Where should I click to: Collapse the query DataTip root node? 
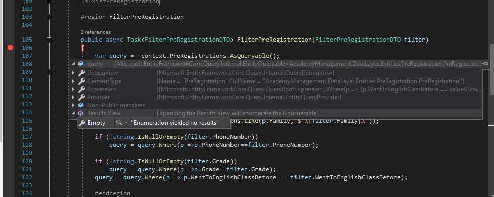coord(74,64)
